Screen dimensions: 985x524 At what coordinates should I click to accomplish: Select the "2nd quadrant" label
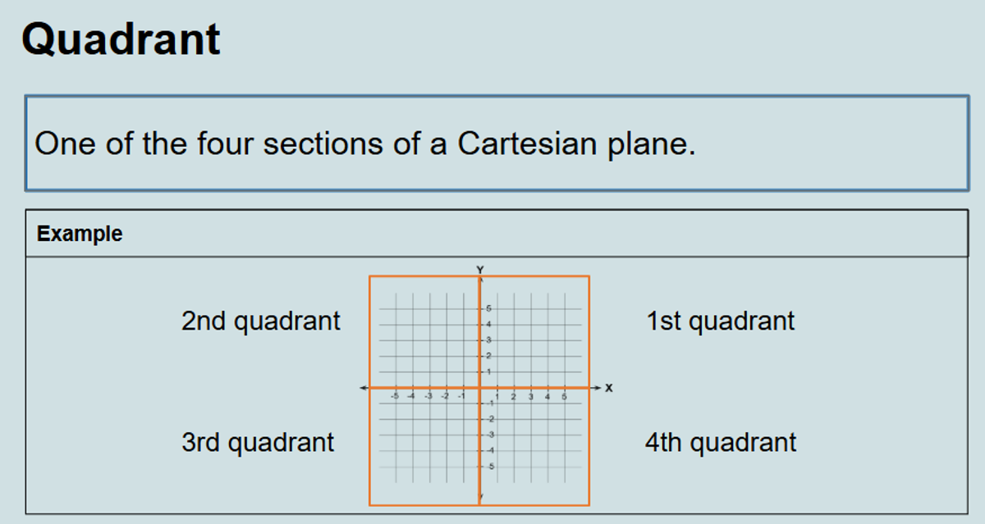click(260, 321)
